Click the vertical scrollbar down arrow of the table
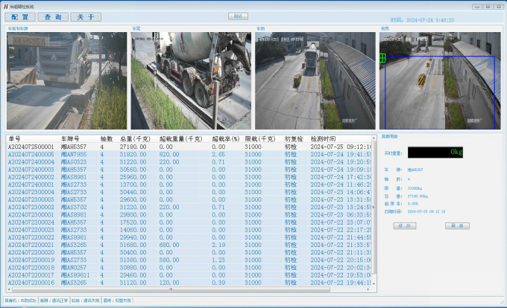Viewport: 507px width, 308px height. click(374, 283)
